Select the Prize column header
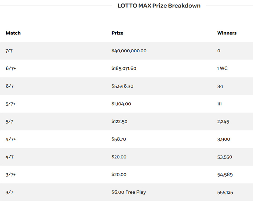Image resolution: width=253 pixels, height=209 pixels. [x=117, y=33]
